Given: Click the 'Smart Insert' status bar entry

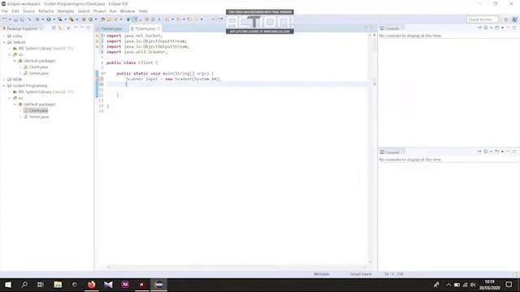Looking at the screenshot, I should coord(361,274).
